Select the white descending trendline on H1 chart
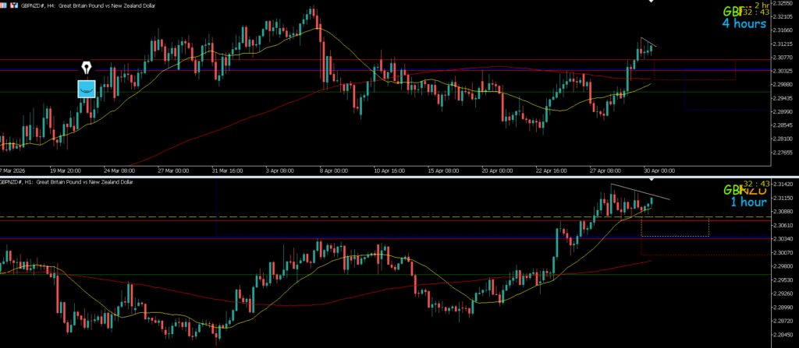Image resolution: width=799 pixels, height=348 pixels. coord(641,192)
